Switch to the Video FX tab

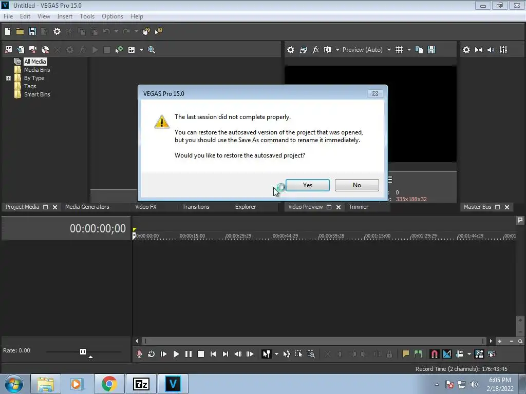coord(145,207)
